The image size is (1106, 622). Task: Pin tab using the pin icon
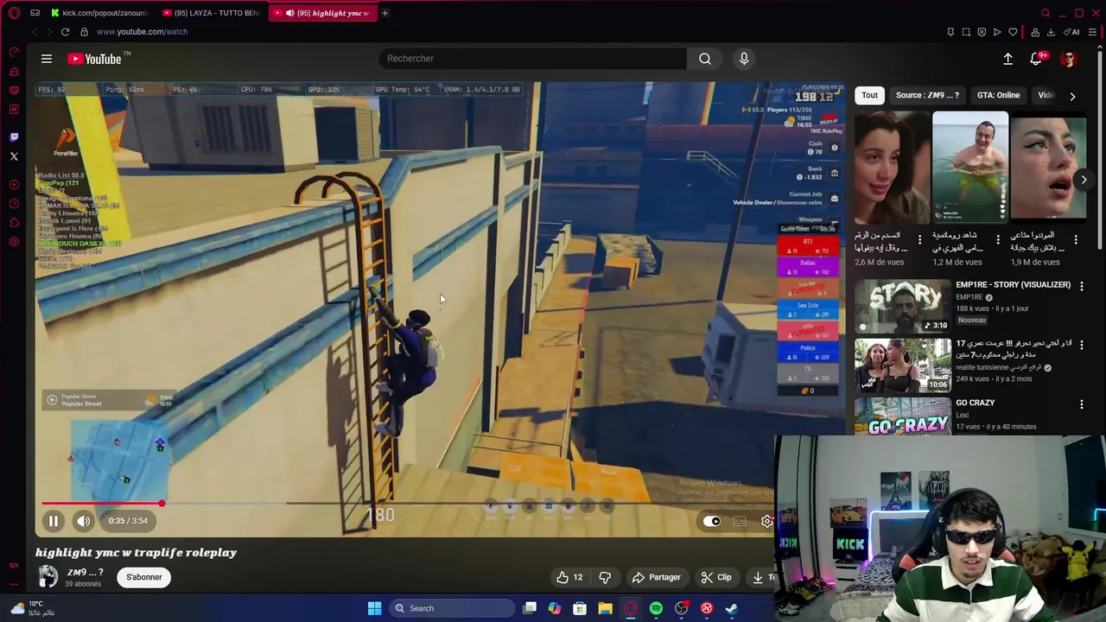(950, 32)
